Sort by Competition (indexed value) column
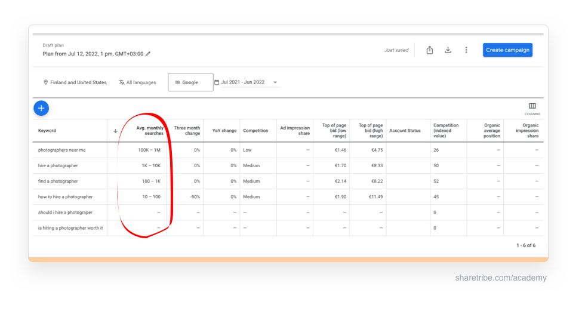 pos(446,131)
